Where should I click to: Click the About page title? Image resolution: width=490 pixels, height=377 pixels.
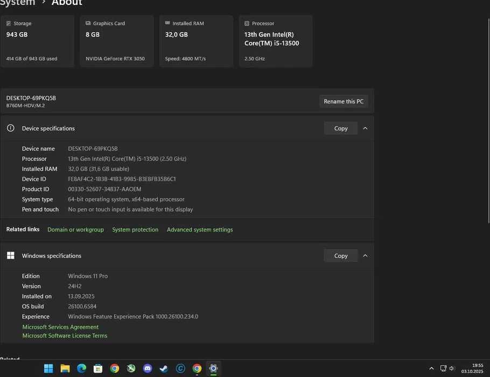[x=67, y=3]
